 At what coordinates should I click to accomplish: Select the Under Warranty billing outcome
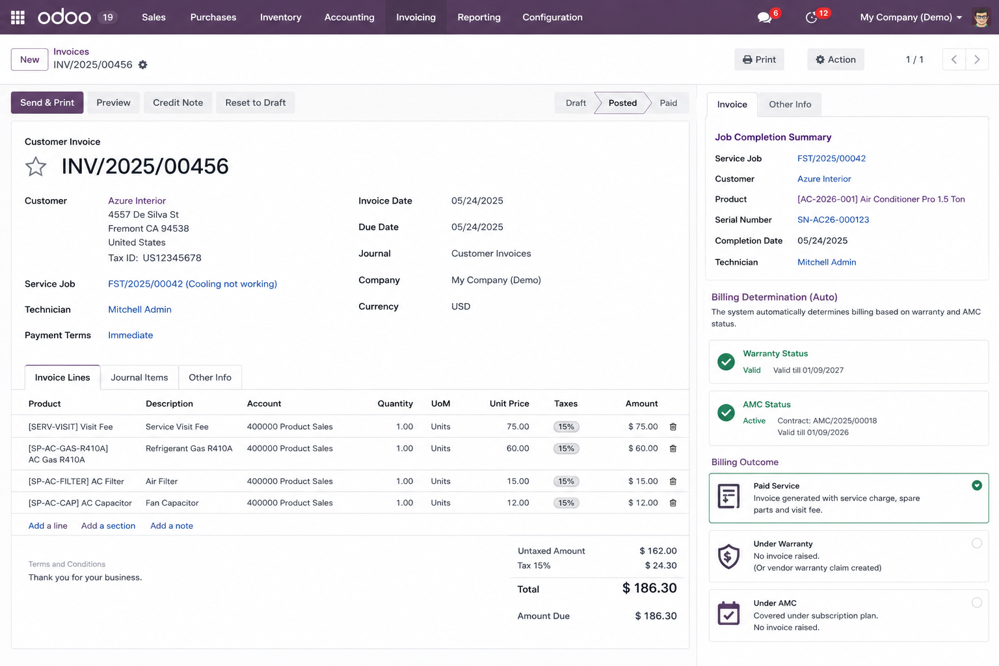849,556
